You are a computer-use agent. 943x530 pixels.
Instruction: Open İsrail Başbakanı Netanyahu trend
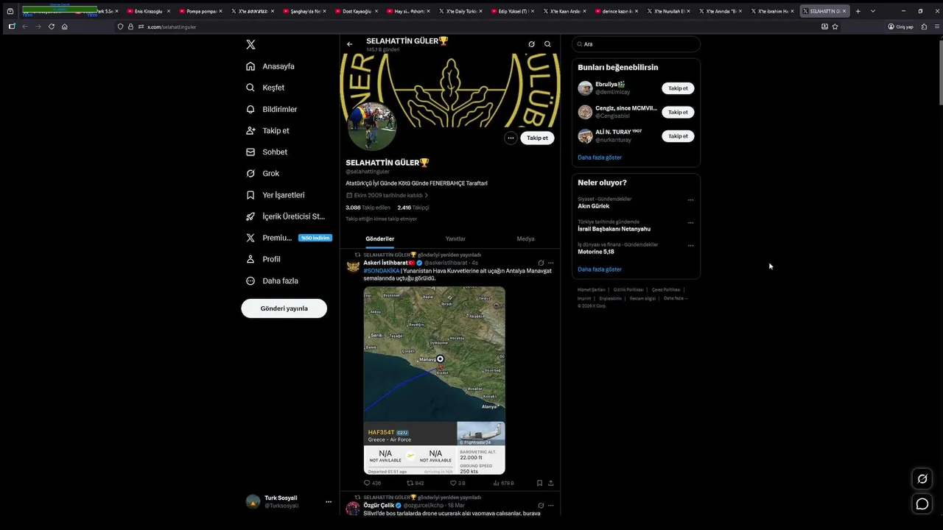coord(614,229)
